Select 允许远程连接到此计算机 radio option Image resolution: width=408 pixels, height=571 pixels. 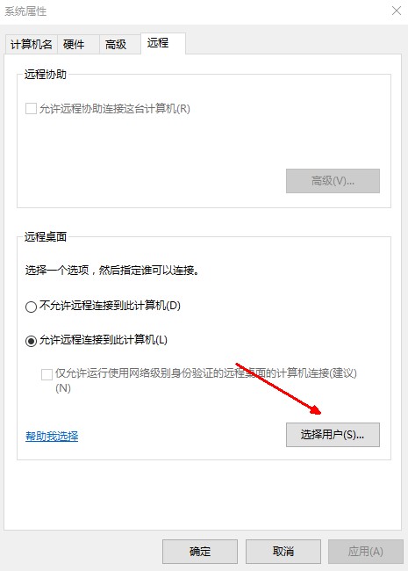pos(31,341)
